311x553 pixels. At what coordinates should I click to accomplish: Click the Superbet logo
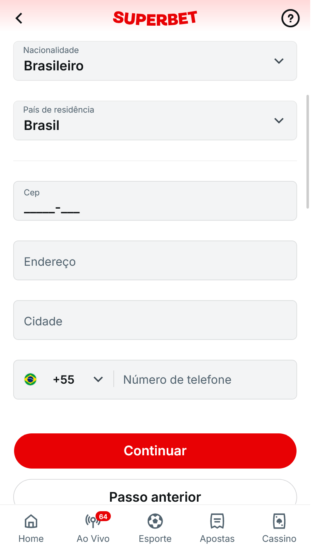[x=155, y=18]
